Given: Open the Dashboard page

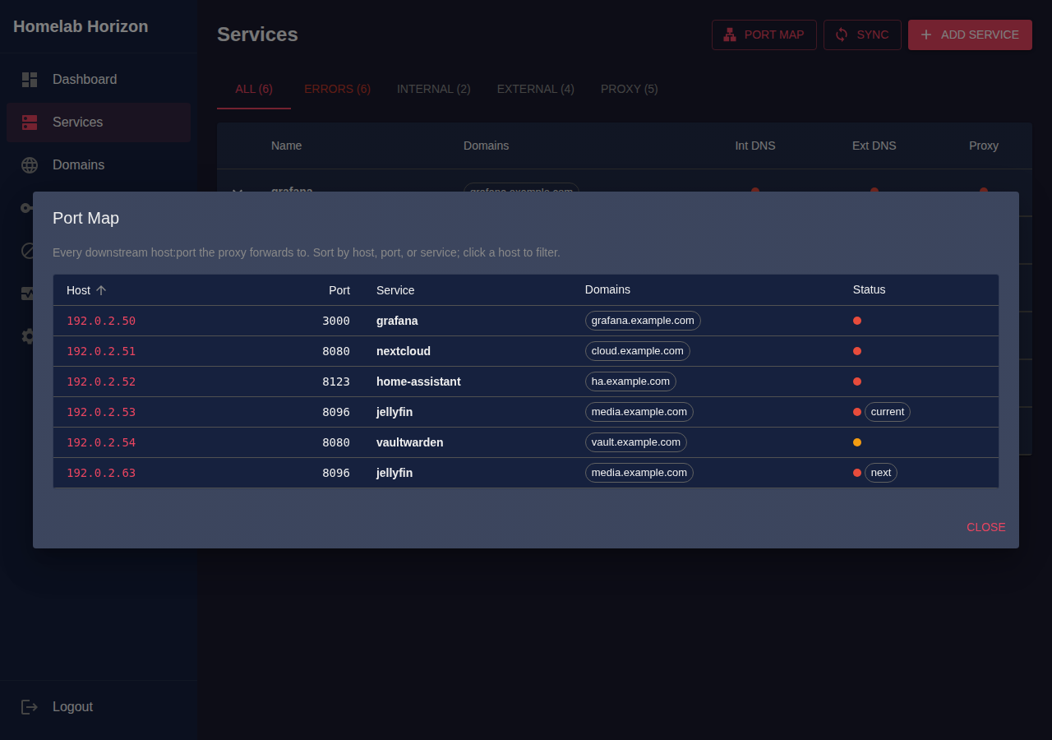Looking at the screenshot, I should [99, 80].
